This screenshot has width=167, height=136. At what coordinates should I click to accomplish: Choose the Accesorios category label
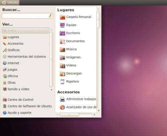pyautogui.click(x=15, y=44)
